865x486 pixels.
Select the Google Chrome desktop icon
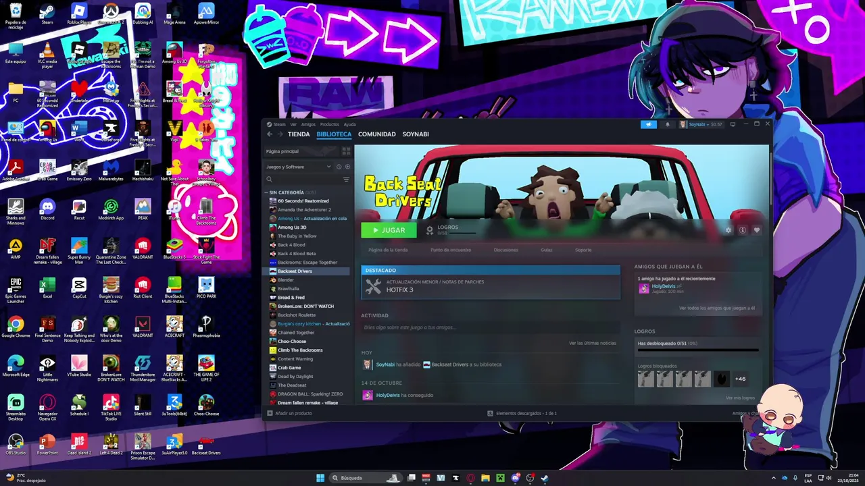pyautogui.click(x=15, y=327)
